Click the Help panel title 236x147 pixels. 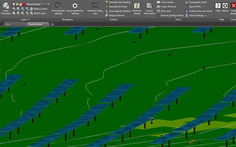click(221, 19)
